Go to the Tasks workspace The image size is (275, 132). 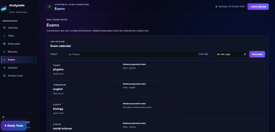(19, 36)
